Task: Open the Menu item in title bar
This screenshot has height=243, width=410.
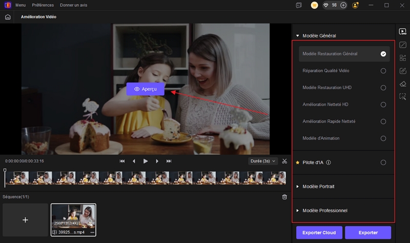Action: click(20, 5)
